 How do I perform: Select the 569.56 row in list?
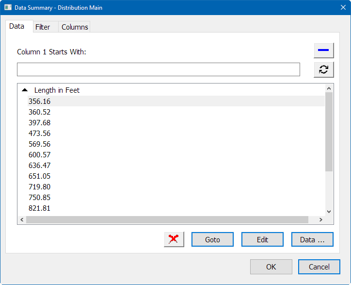point(40,144)
